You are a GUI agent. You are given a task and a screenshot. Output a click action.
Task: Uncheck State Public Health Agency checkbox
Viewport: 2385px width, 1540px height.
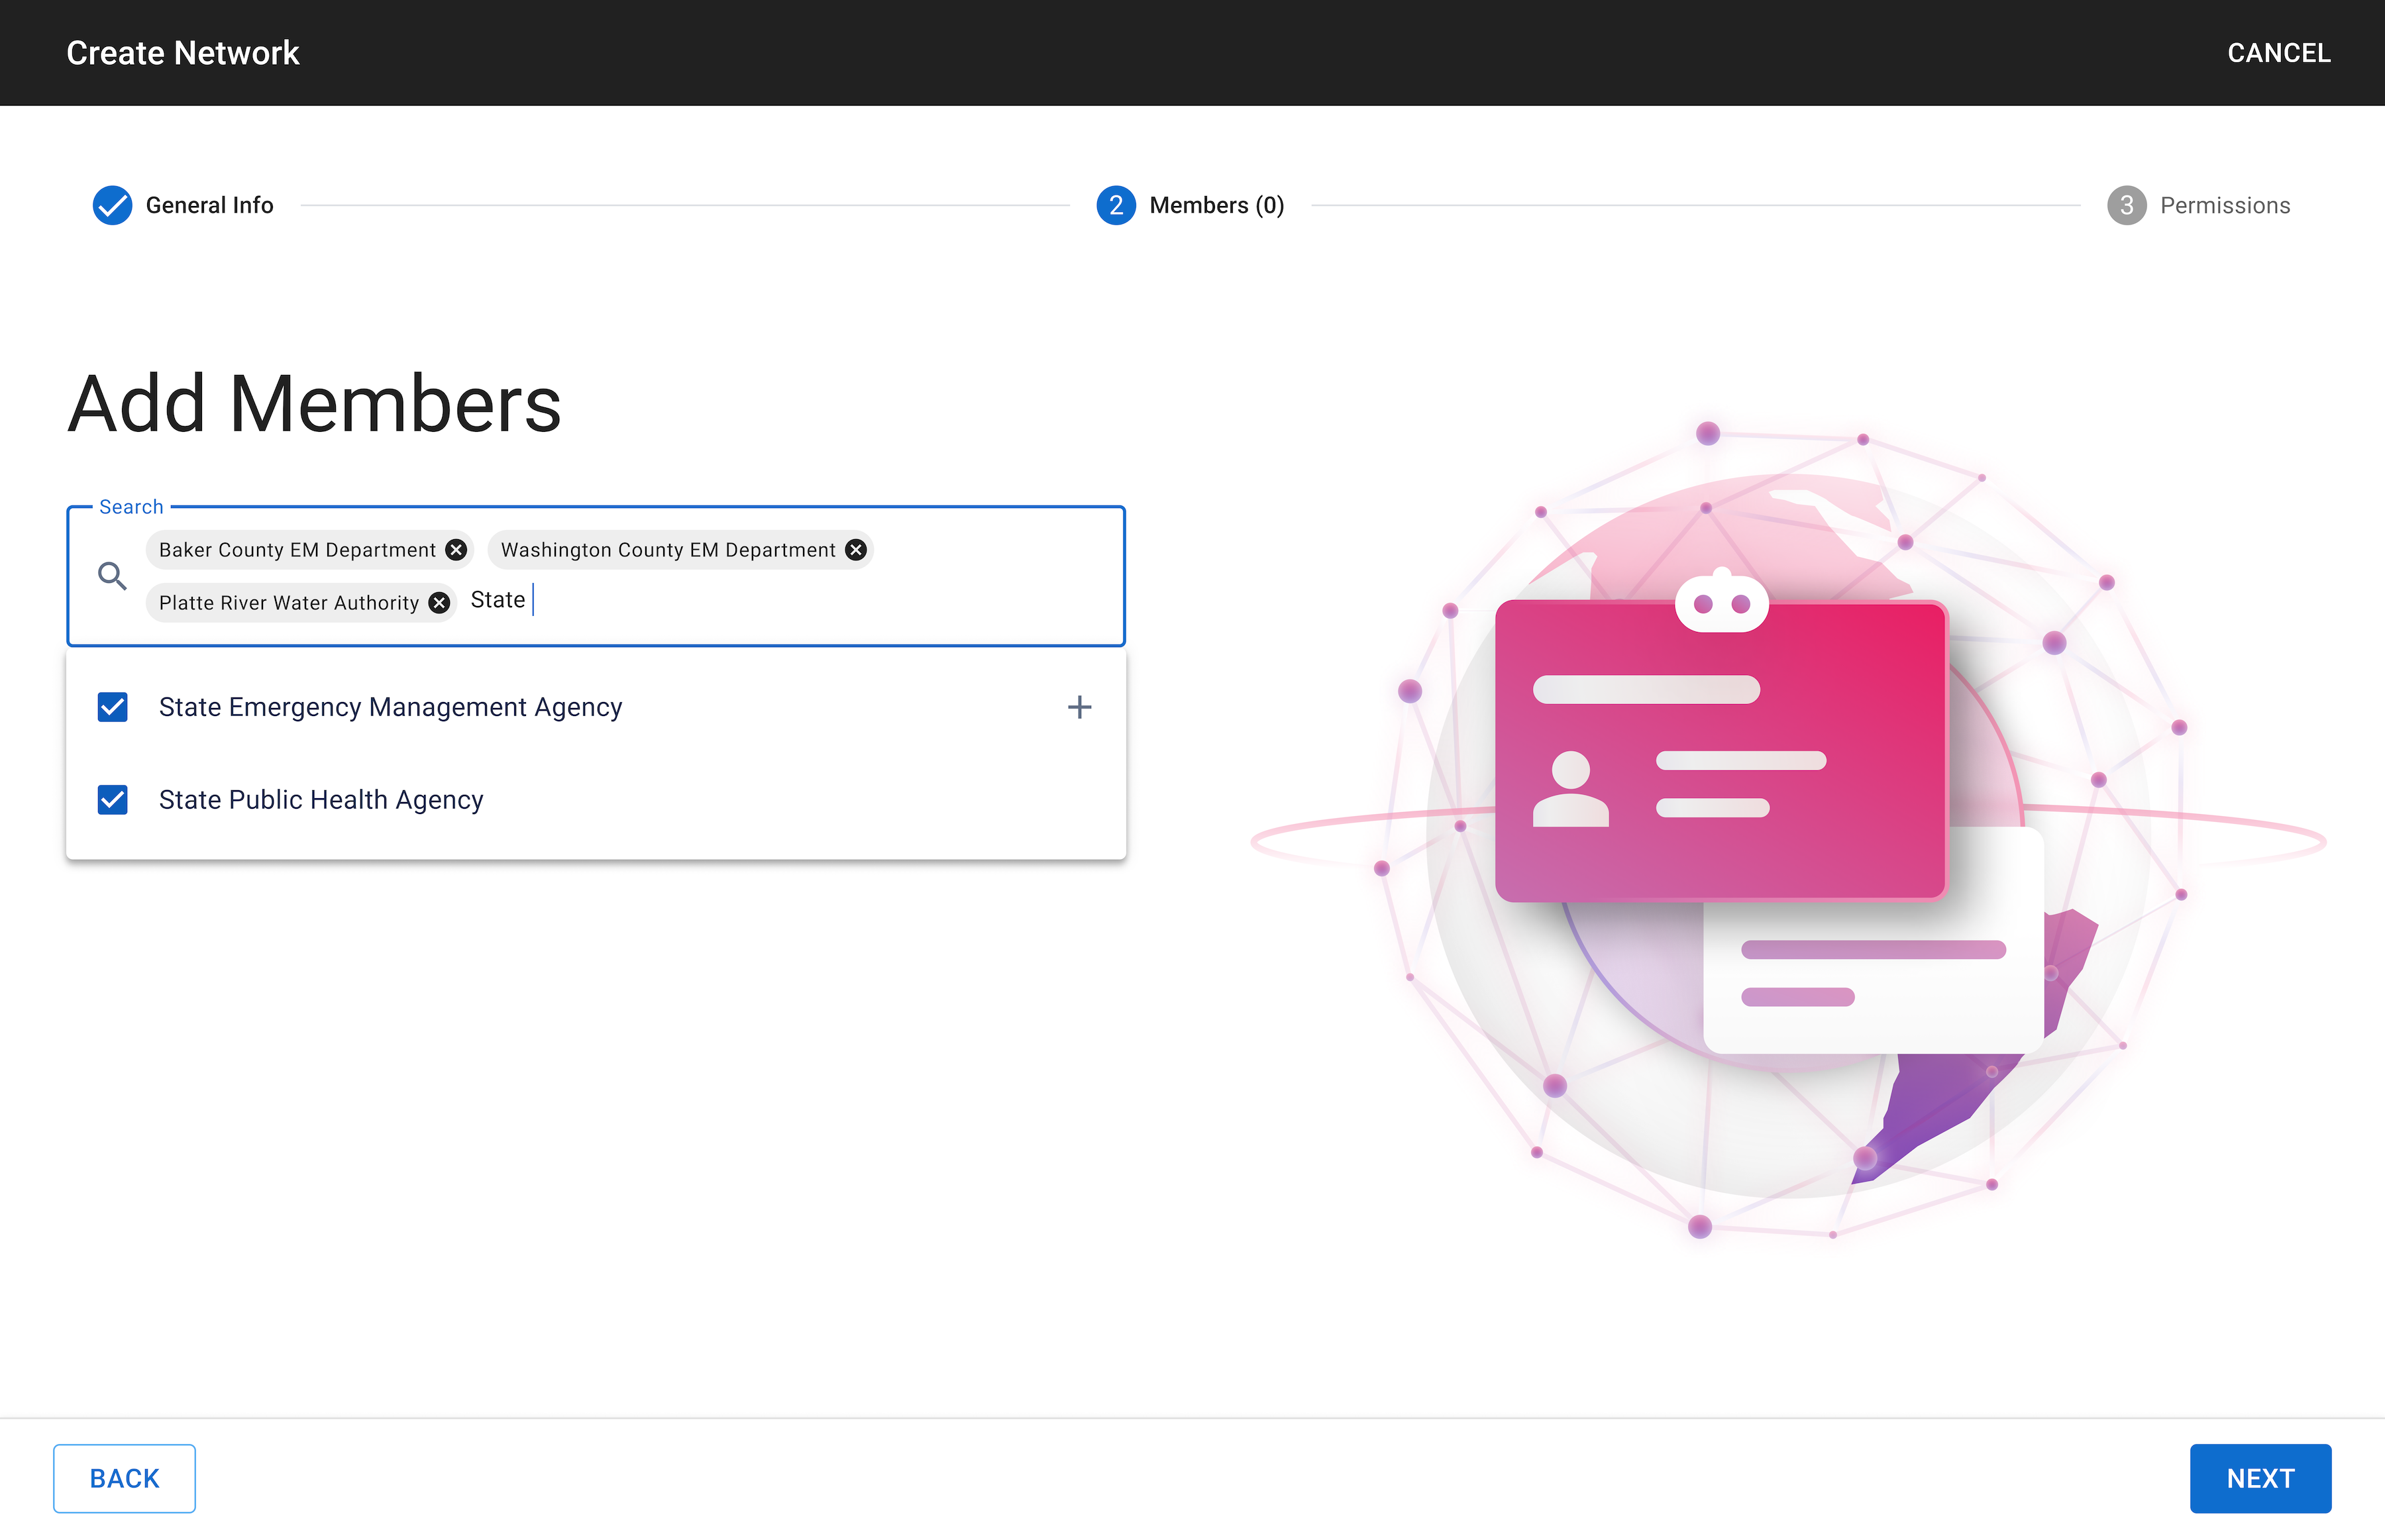click(x=113, y=800)
